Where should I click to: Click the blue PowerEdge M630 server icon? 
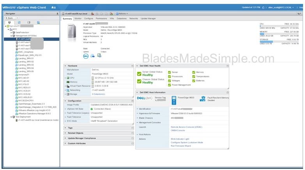pyautogui.click(x=174, y=100)
